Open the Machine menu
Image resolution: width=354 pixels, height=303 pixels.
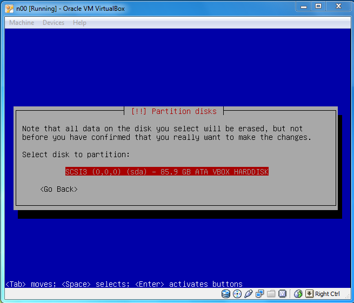[22, 23]
